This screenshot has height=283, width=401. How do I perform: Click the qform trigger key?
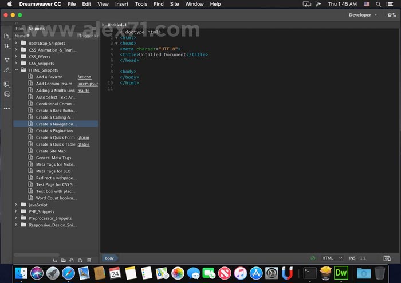click(x=84, y=137)
